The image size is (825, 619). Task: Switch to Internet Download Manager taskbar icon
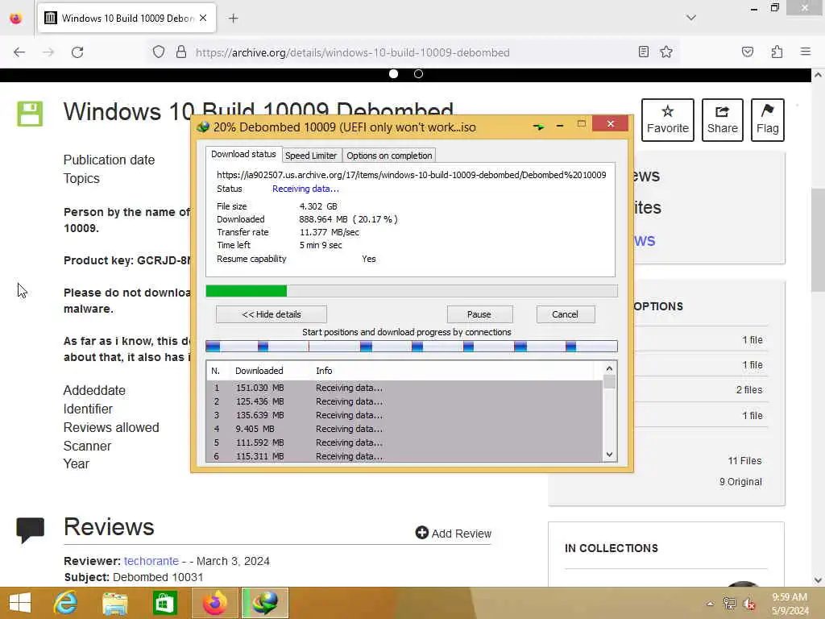pyautogui.click(x=264, y=603)
